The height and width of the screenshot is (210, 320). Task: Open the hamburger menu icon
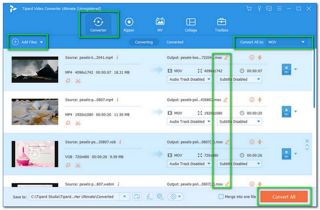[x=279, y=8]
